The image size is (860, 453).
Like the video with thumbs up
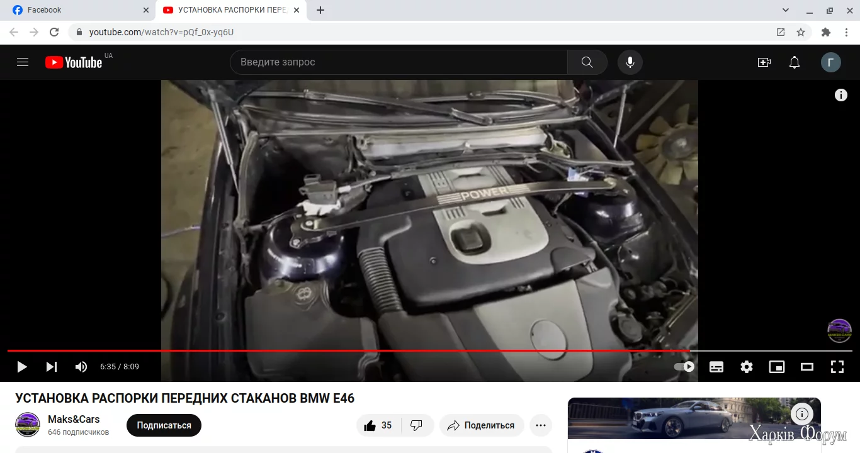click(378, 425)
